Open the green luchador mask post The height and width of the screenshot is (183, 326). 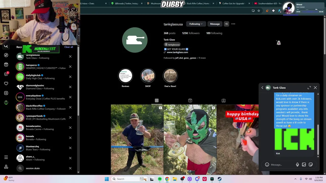(x=190, y=140)
